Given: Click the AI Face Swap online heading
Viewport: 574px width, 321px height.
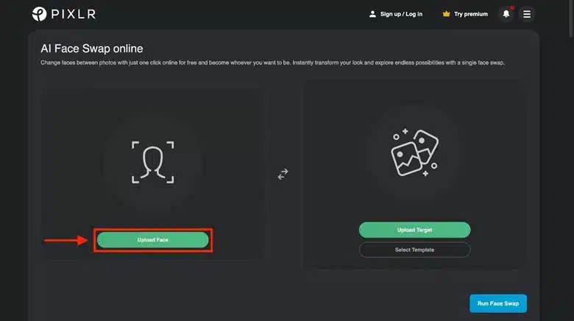Looking at the screenshot, I should [92, 49].
